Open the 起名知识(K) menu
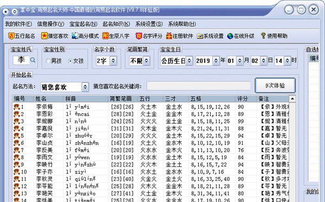This screenshot has width=325, height=202. [x=116, y=24]
